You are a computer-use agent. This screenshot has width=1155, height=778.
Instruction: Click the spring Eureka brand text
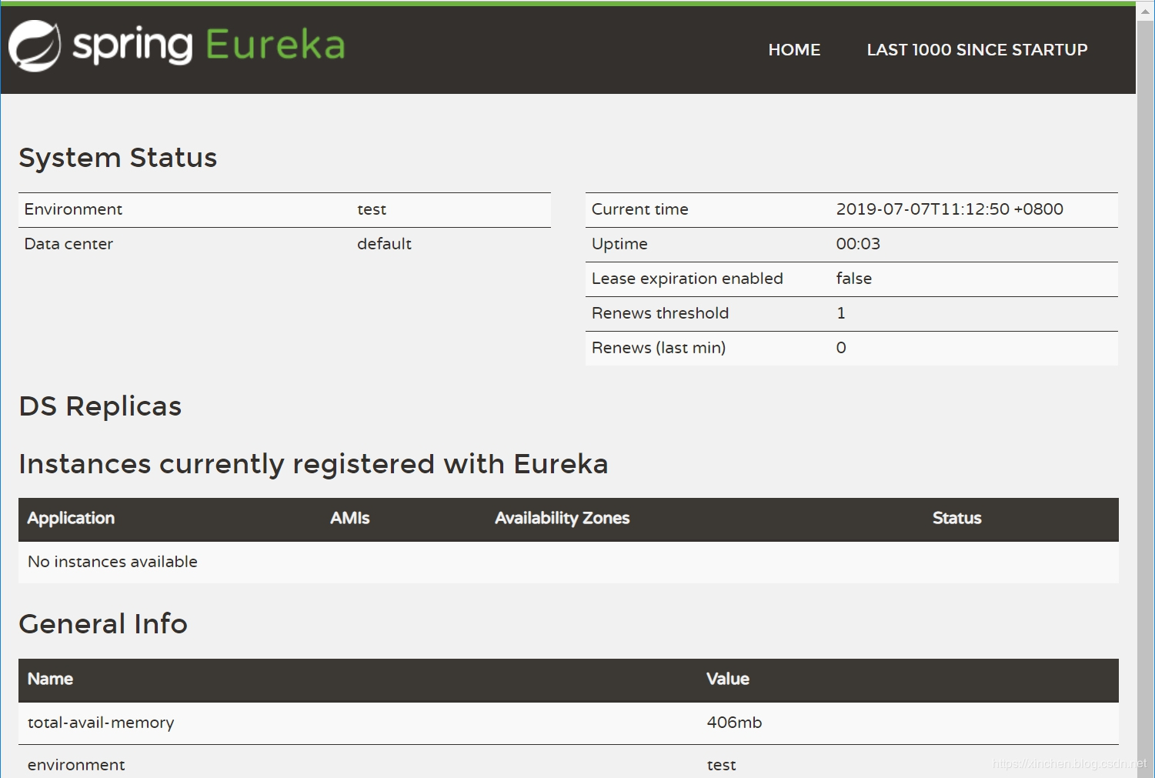pos(209,45)
